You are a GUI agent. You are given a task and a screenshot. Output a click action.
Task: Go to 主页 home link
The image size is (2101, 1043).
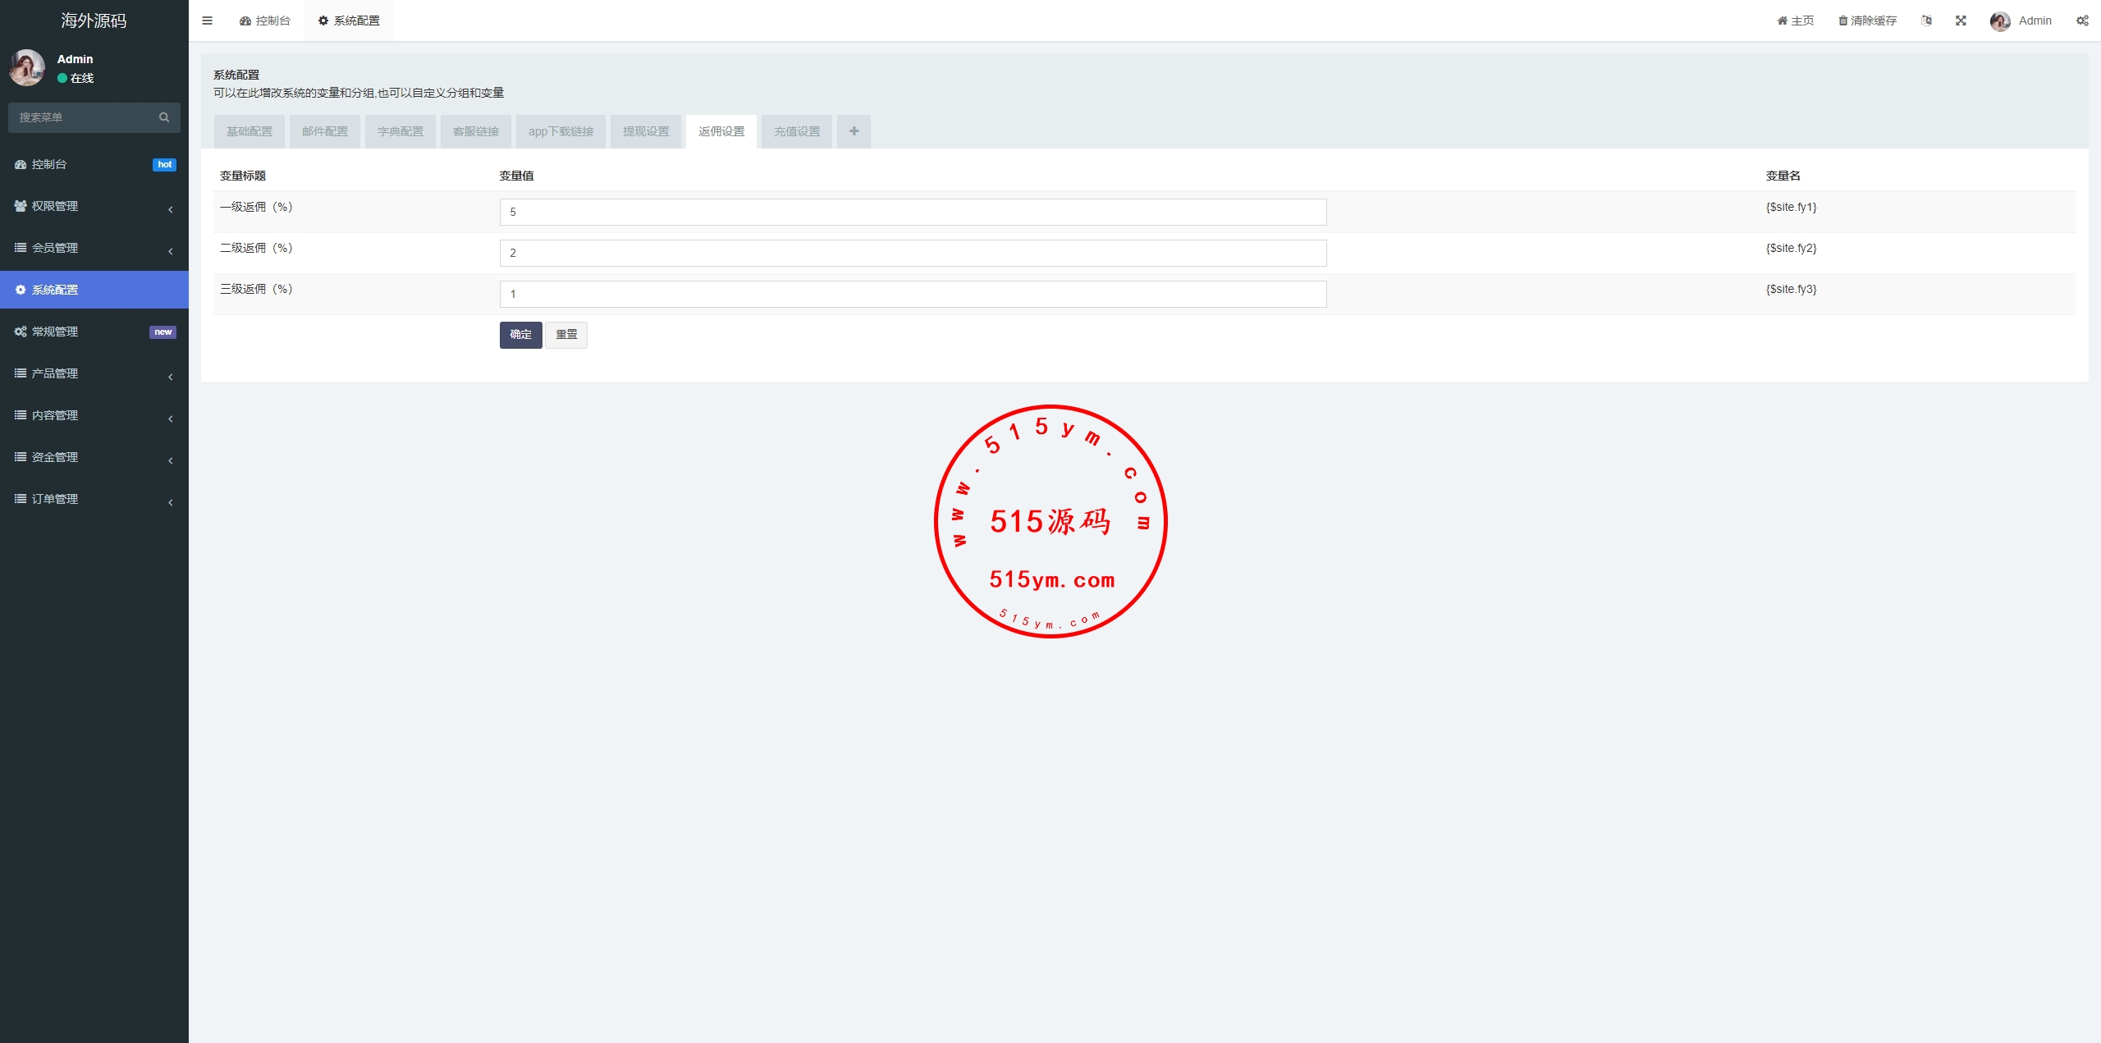pyautogui.click(x=1795, y=21)
